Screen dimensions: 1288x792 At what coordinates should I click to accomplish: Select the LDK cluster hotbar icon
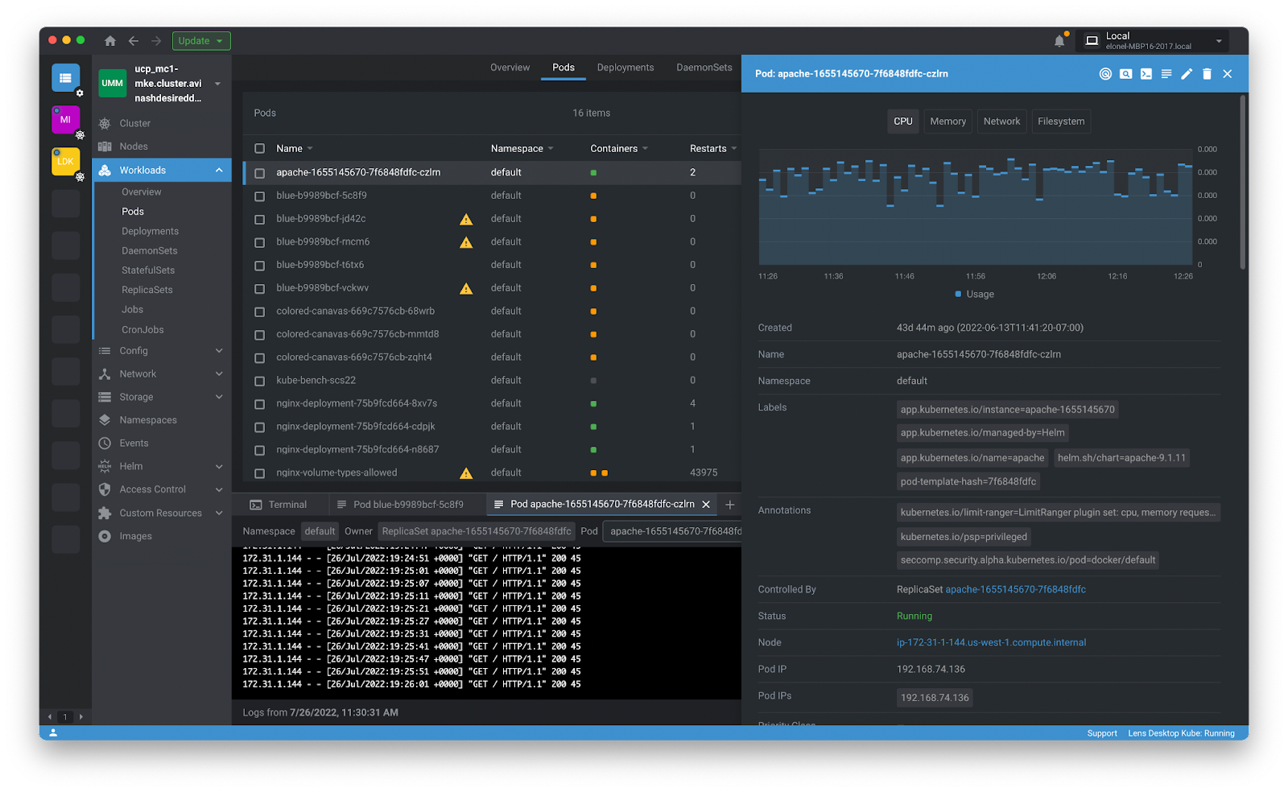65,162
